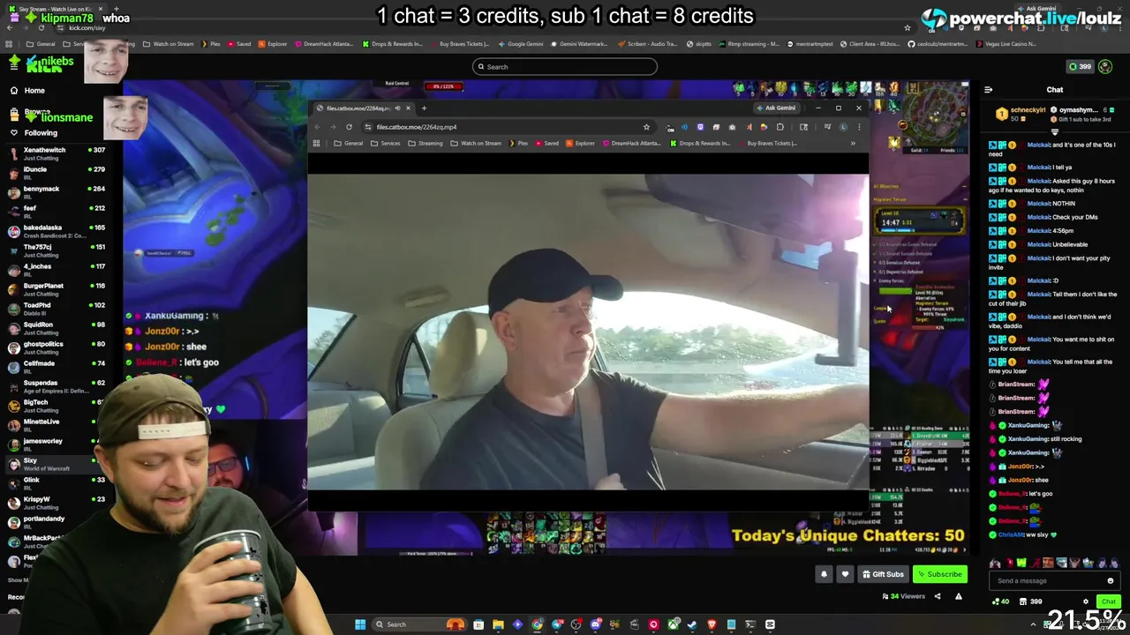The width and height of the screenshot is (1130, 635).
Task: Bookmark the catbox page with star icon
Action: [646, 127]
